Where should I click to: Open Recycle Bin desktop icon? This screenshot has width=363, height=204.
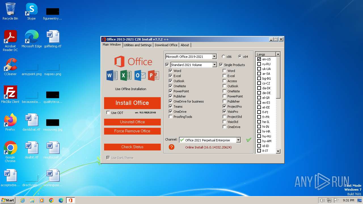pos(10,11)
